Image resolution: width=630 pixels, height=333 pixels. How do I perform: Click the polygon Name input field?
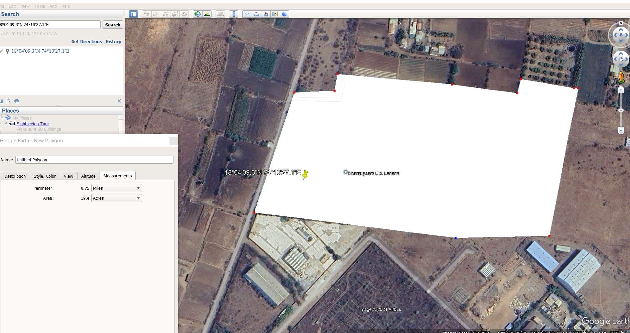pos(94,160)
